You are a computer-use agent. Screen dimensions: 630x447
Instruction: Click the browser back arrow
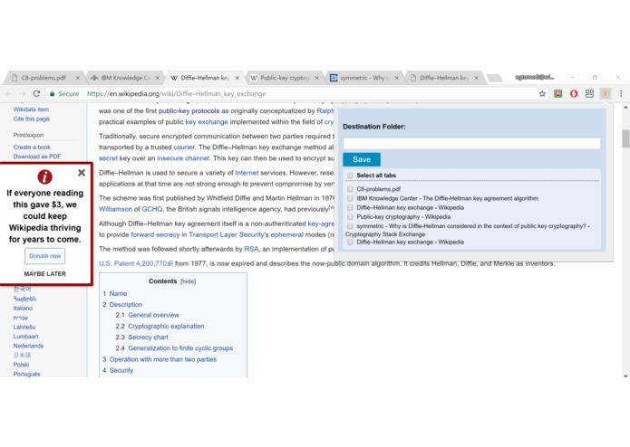coord(9,93)
